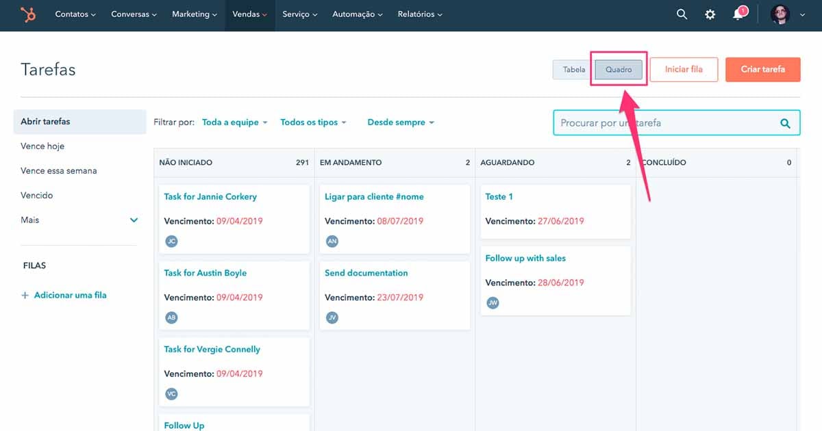Open Ligar para cliente #nome task
This screenshot has width=822, height=431.
pos(374,197)
